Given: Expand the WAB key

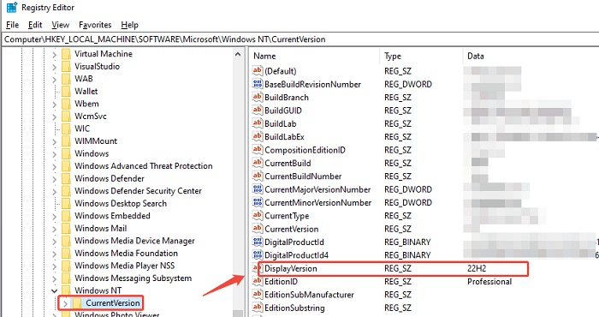Looking at the screenshot, I should tap(54, 80).
